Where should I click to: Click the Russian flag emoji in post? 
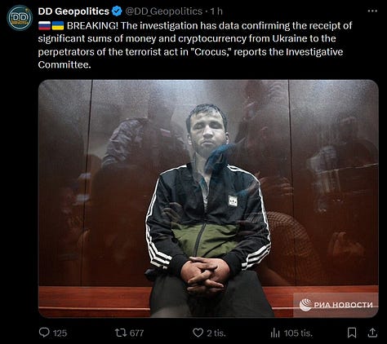tap(44, 25)
